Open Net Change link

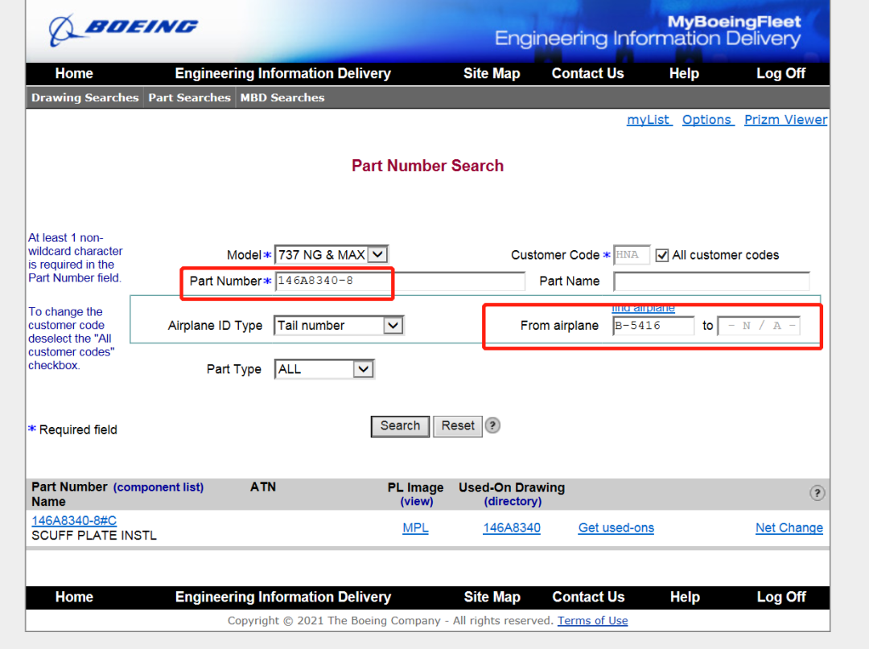[789, 528]
